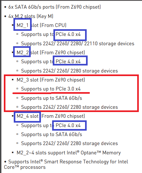Click the M2_3 storage devices sizes line

(x=69, y=107)
